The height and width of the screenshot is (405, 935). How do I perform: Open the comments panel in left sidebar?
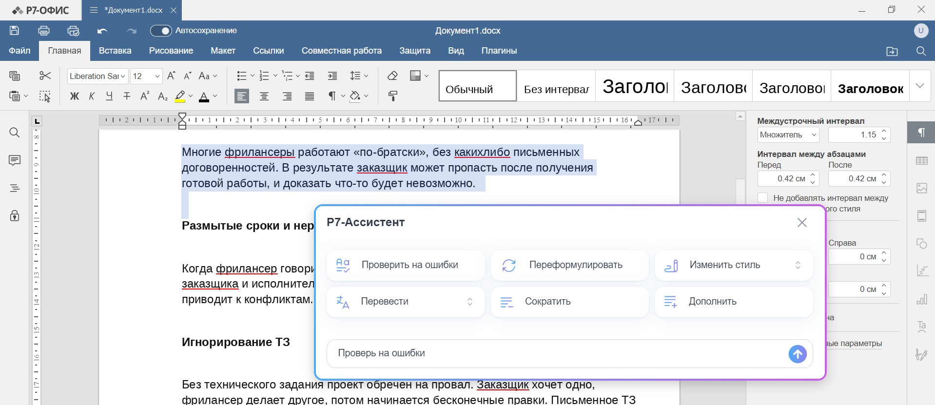15,160
